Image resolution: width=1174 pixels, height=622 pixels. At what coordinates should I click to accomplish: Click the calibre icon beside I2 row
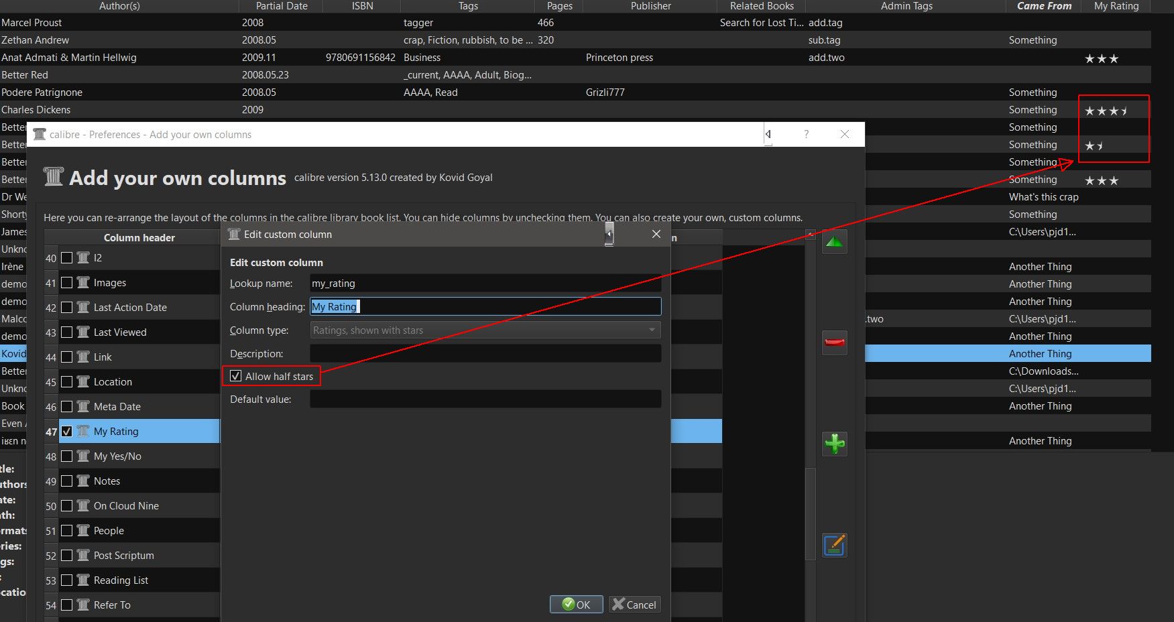click(83, 257)
